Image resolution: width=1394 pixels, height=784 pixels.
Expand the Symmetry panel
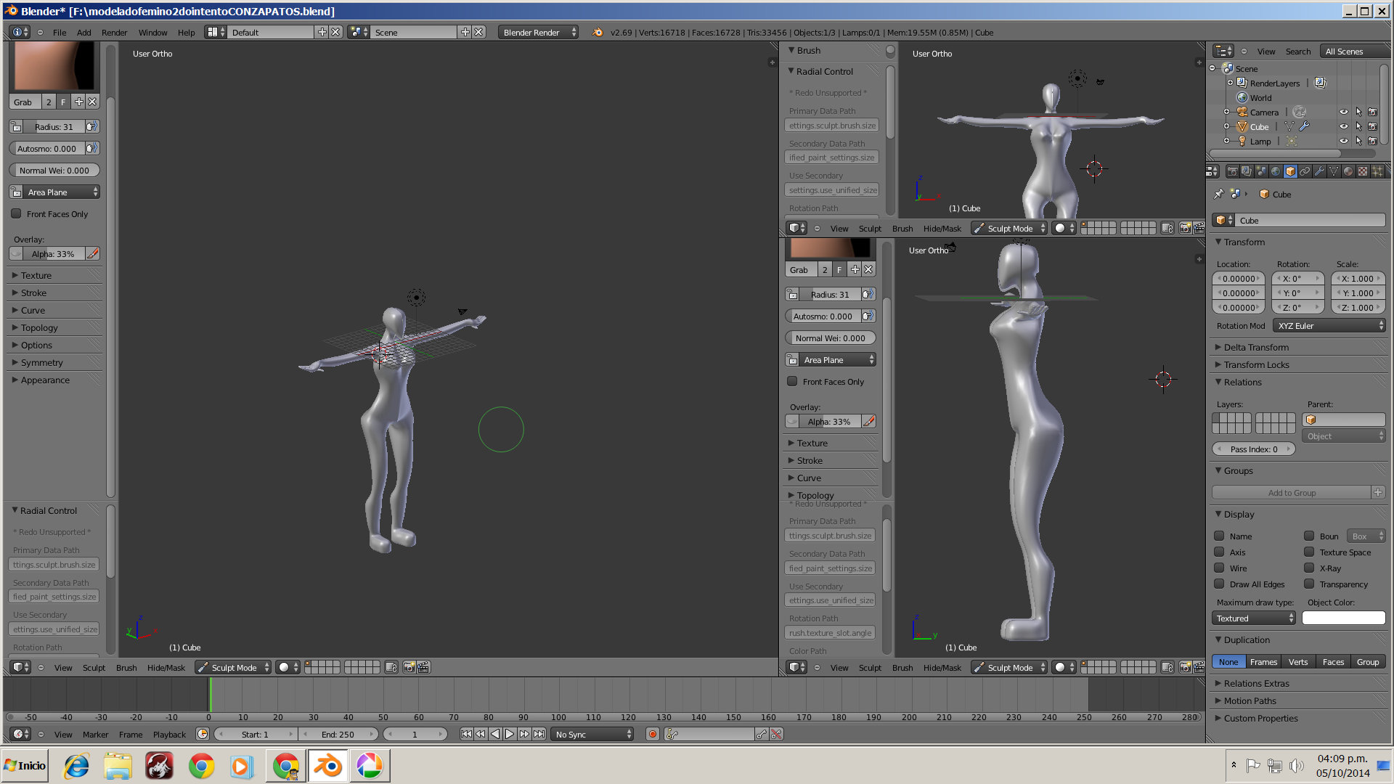[x=41, y=362]
